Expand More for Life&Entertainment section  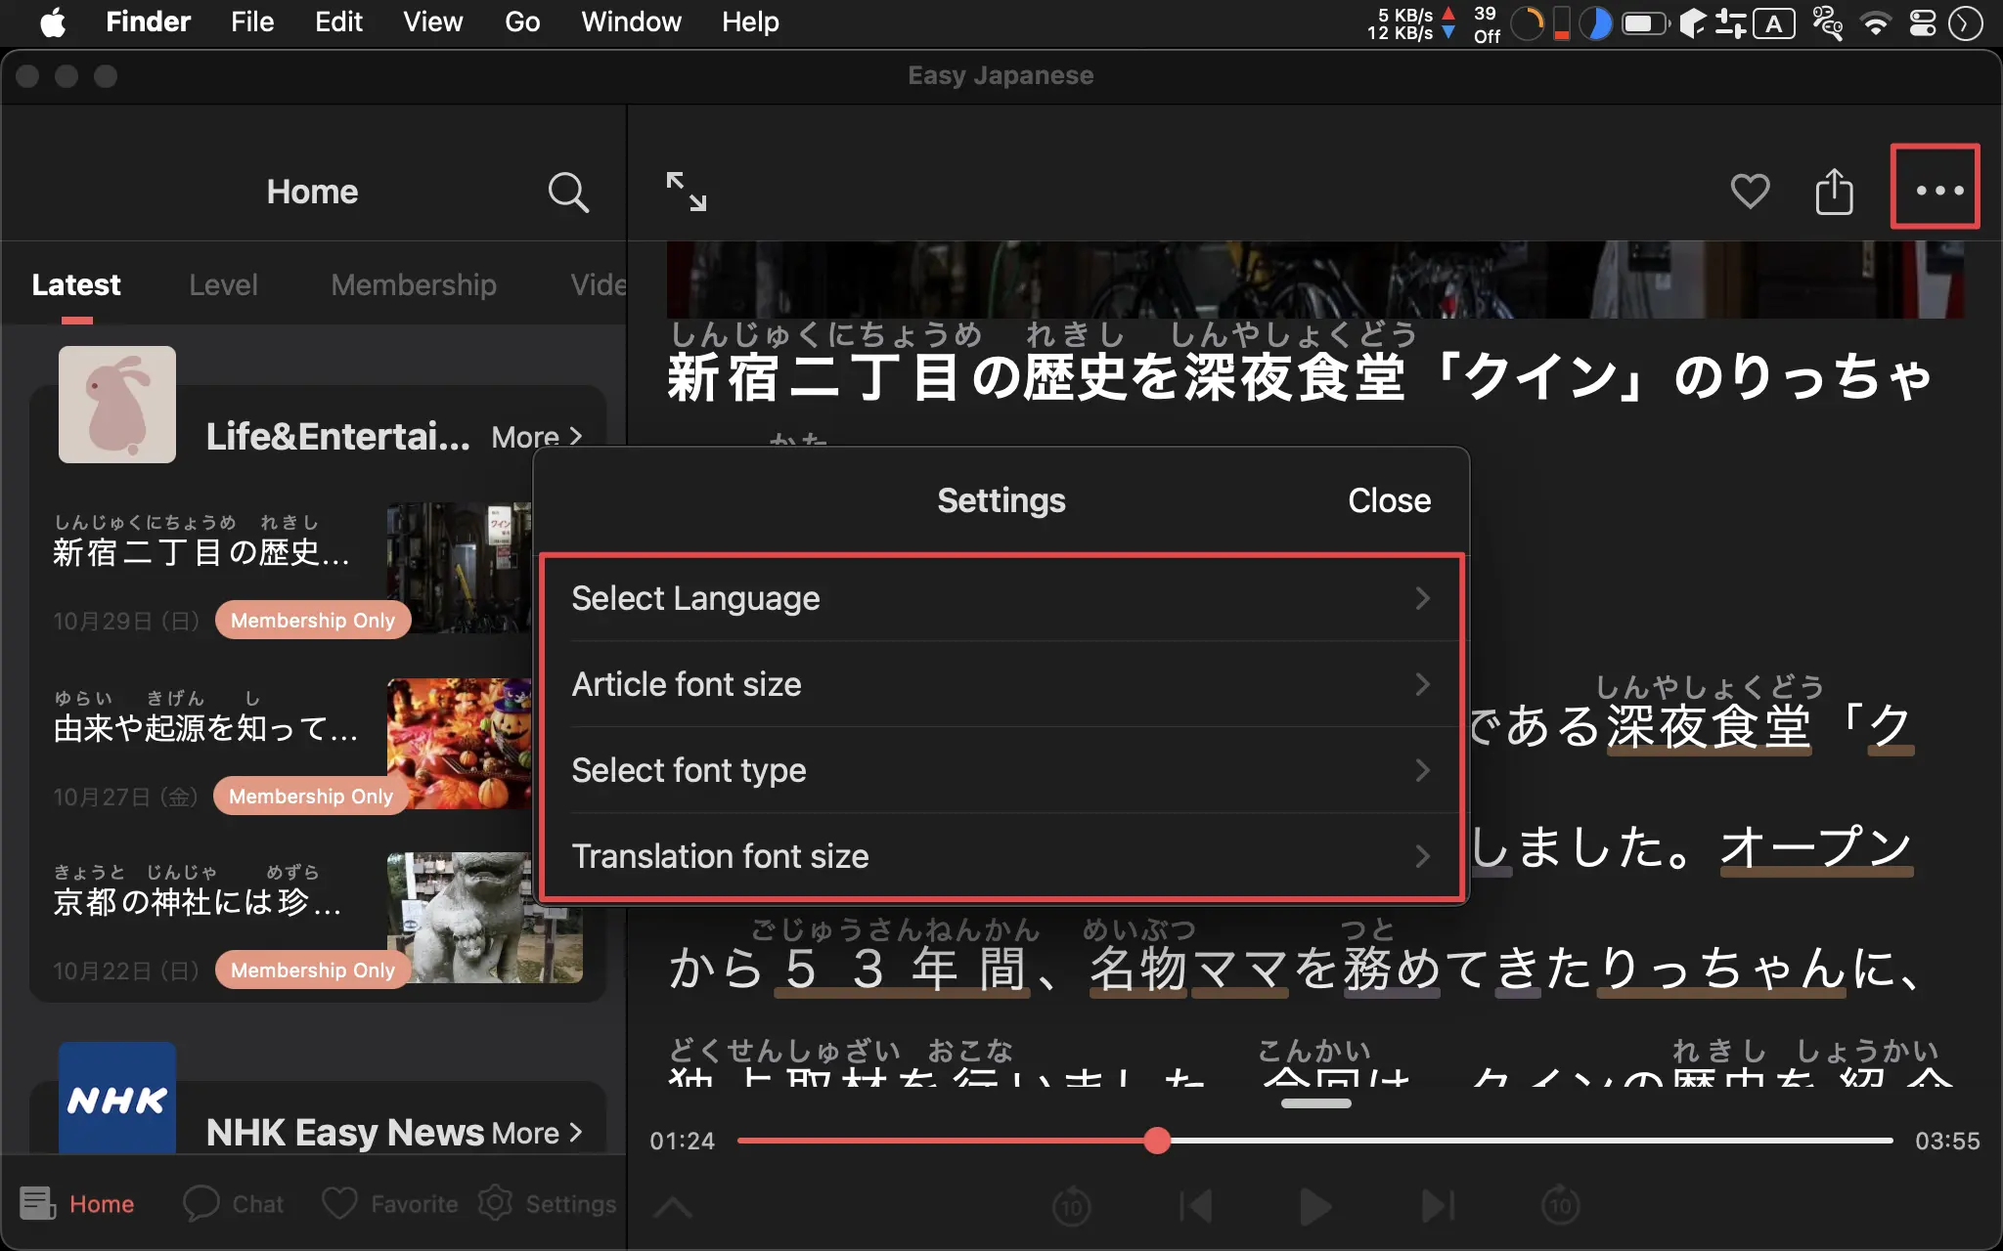(x=537, y=437)
